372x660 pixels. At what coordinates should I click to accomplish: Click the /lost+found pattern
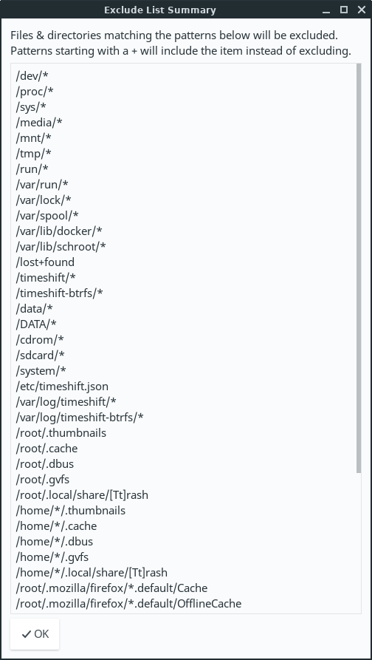pyautogui.click(x=45, y=262)
